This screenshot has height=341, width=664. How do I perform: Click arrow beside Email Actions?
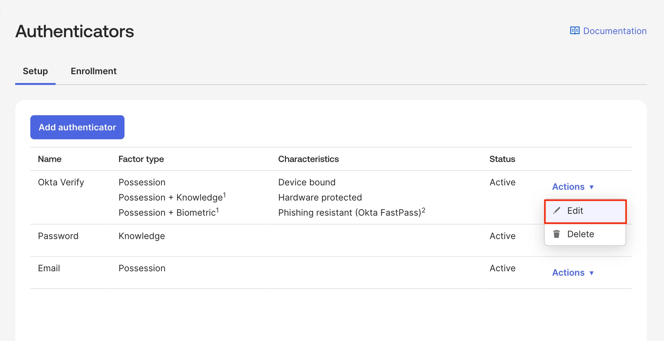pyautogui.click(x=591, y=273)
